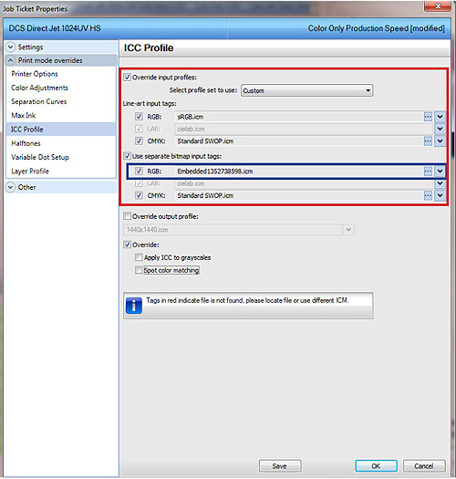The height and width of the screenshot is (479, 456).
Task: Open line-art RGB sRGB.icm dropdown arrow
Action: point(440,117)
